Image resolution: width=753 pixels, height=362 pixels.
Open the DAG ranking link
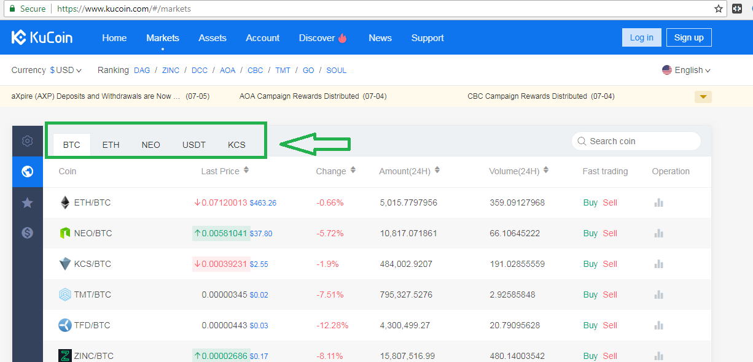click(142, 70)
